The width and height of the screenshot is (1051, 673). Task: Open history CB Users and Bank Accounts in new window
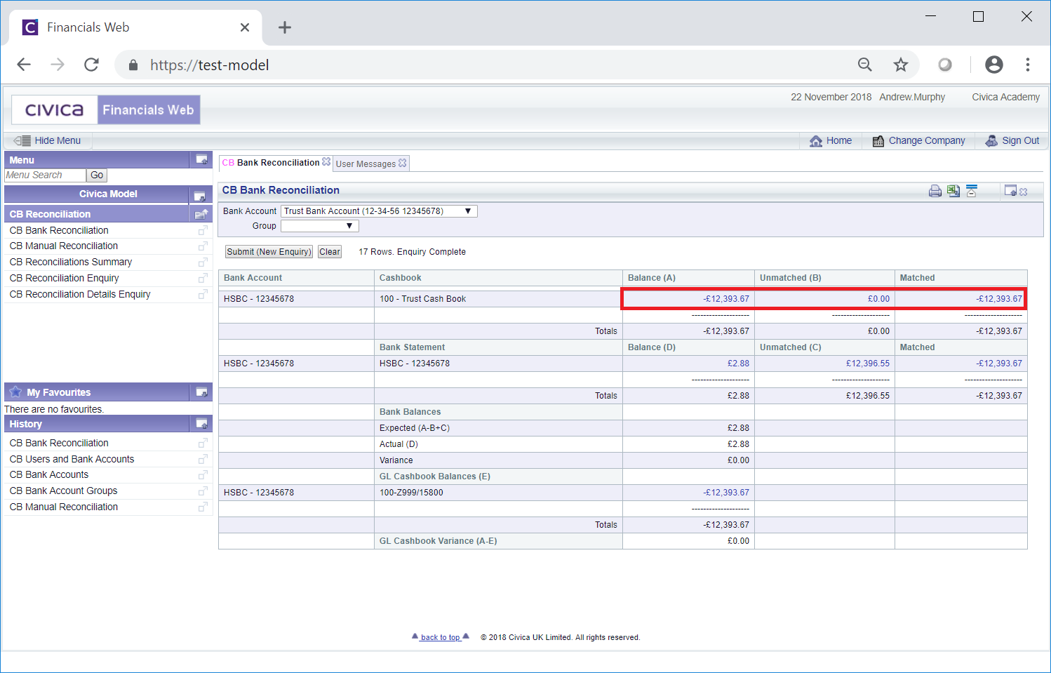[x=203, y=459]
